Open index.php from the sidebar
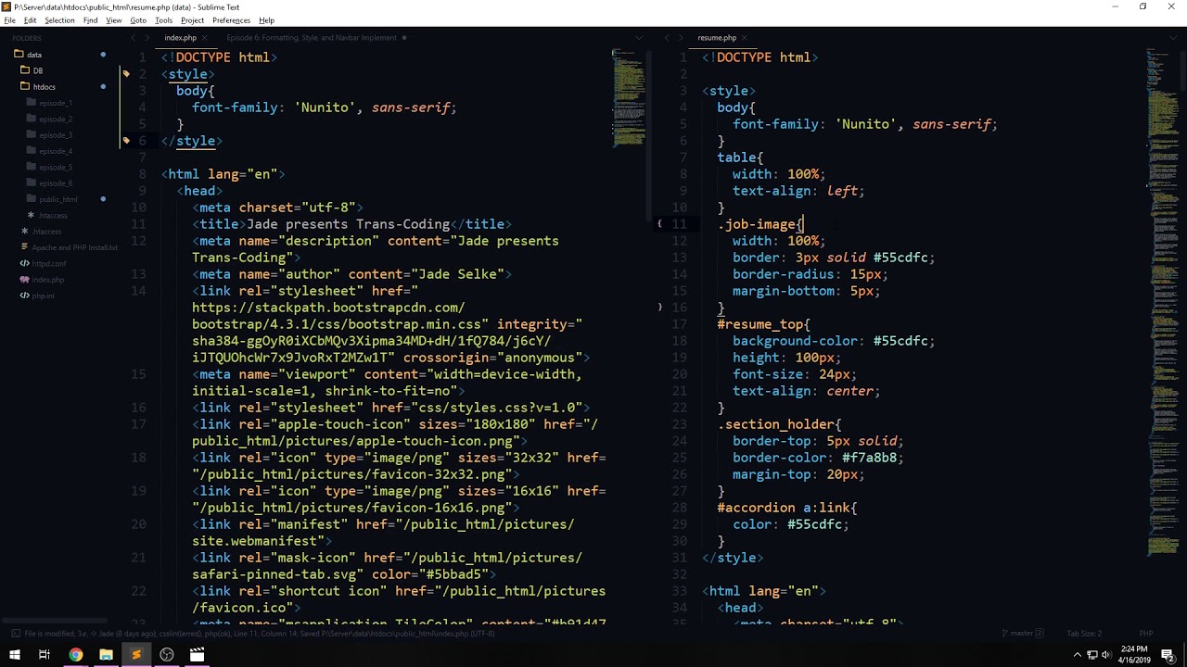 coord(48,280)
